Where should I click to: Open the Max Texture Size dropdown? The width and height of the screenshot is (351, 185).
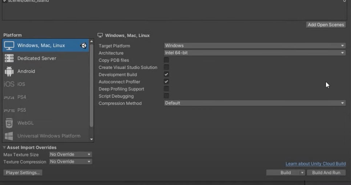(x=70, y=155)
